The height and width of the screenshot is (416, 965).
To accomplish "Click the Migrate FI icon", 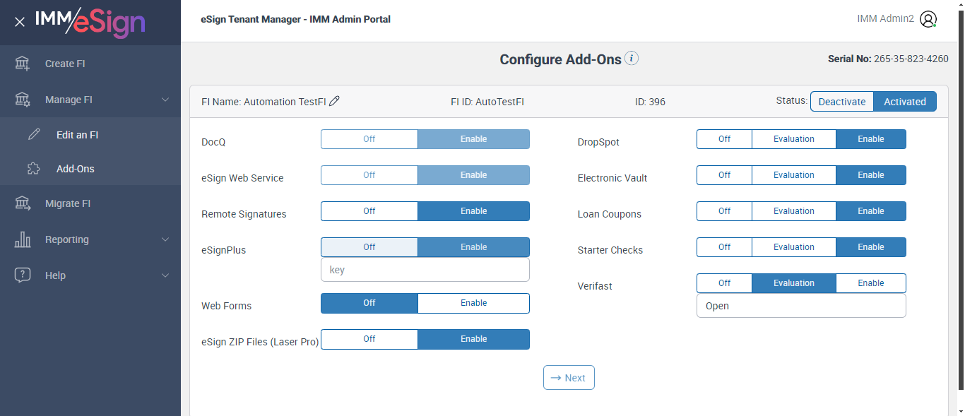I will point(23,203).
